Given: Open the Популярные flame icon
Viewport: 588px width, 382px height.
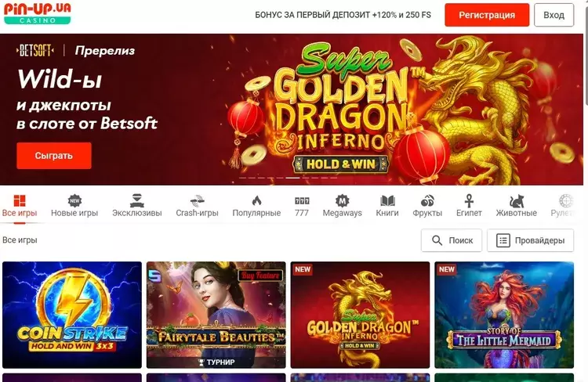Looking at the screenshot, I should coord(256,200).
